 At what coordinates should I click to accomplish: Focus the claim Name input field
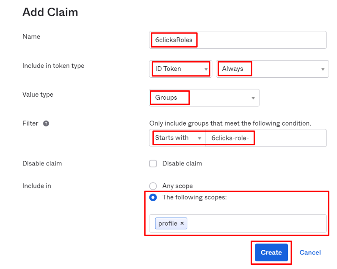[x=254, y=40]
